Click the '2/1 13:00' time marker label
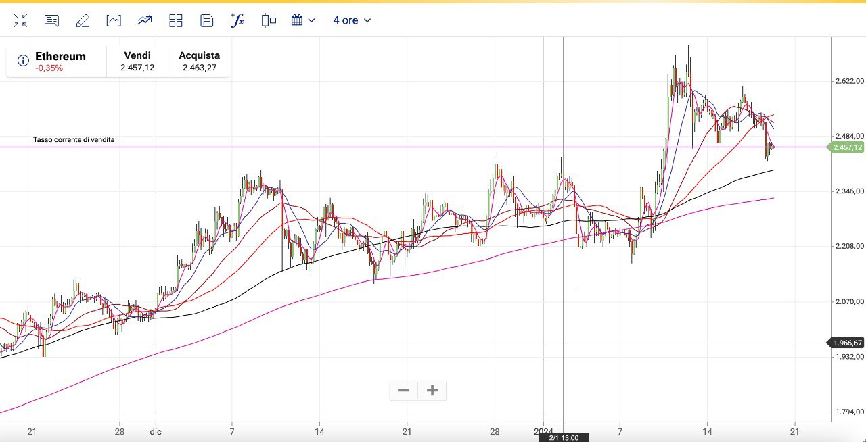This screenshot has height=442, width=866. tap(563, 437)
